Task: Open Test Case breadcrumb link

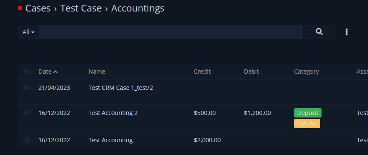Action: coord(81,8)
